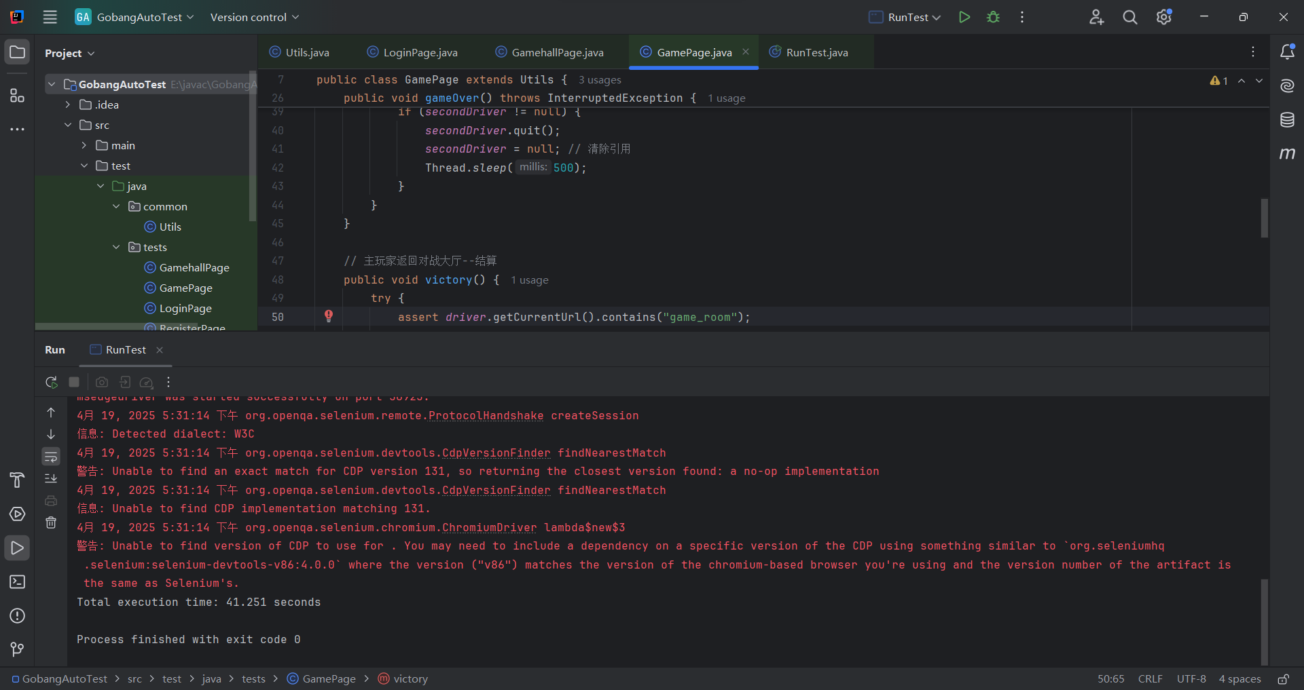The width and height of the screenshot is (1304, 690).
Task: Open the Services tool window
Action: 18,514
